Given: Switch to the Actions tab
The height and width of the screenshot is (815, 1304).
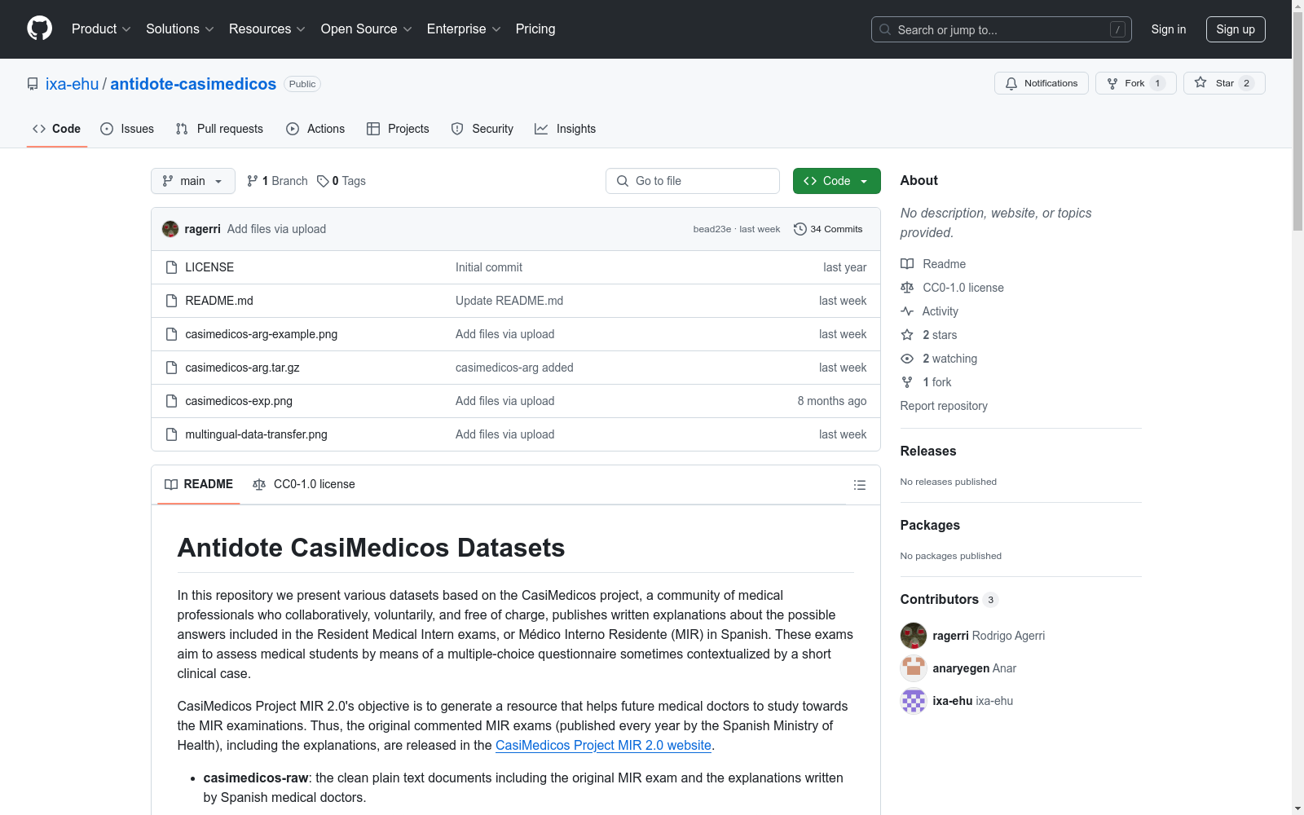Looking at the screenshot, I should (x=315, y=129).
